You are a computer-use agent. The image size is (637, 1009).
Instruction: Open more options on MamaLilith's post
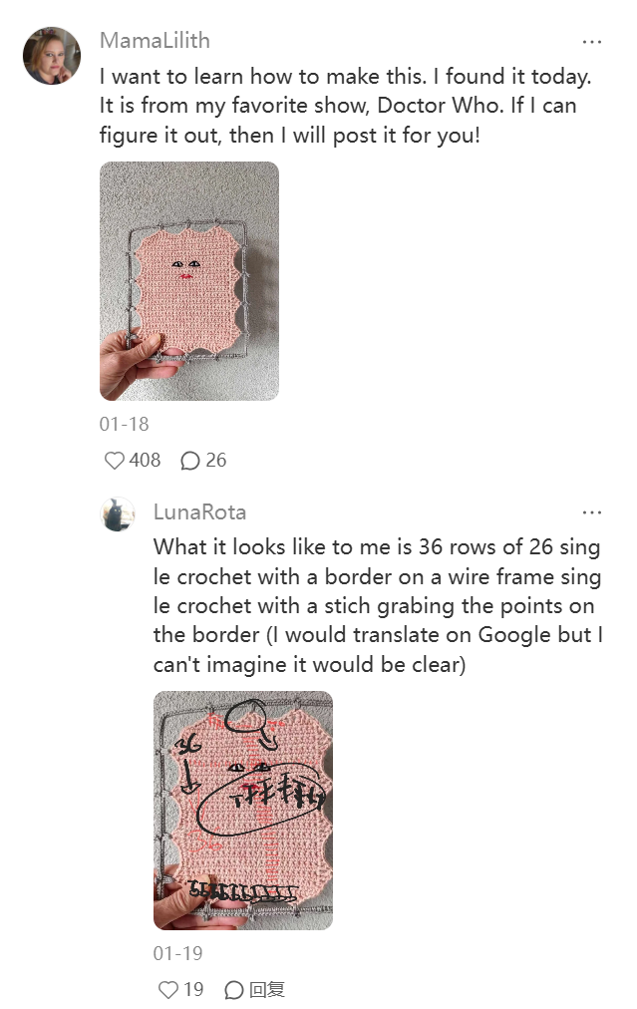tap(592, 42)
